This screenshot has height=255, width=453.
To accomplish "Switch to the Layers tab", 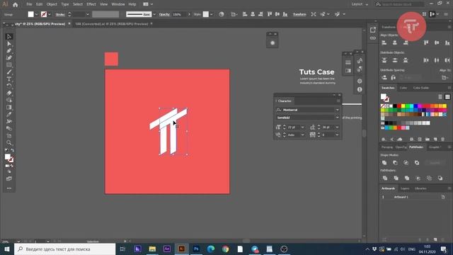I will (x=405, y=188).
